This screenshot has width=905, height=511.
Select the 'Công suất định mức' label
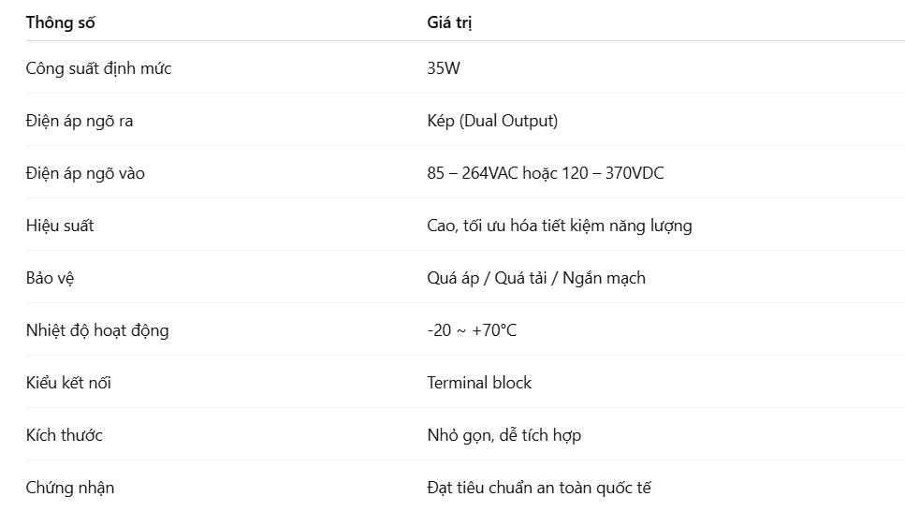[x=98, y=68]
